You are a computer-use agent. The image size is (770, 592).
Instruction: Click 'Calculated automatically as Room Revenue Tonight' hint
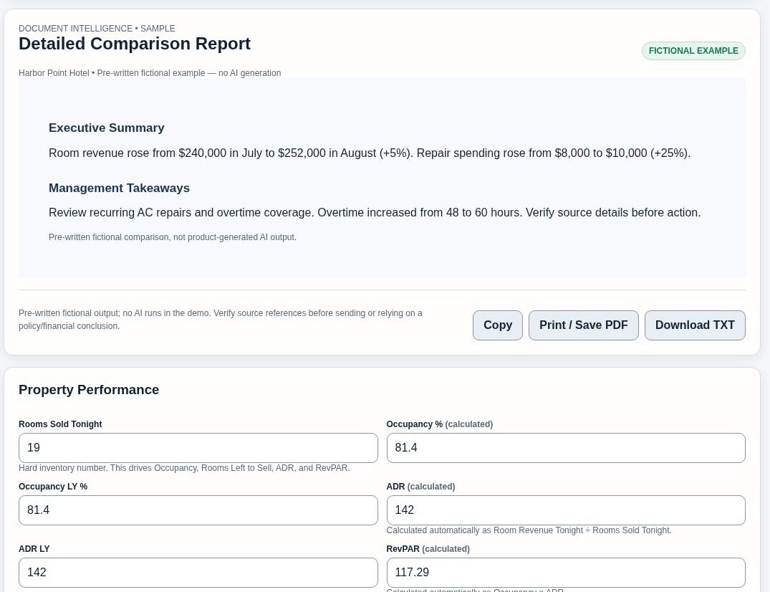529,530
